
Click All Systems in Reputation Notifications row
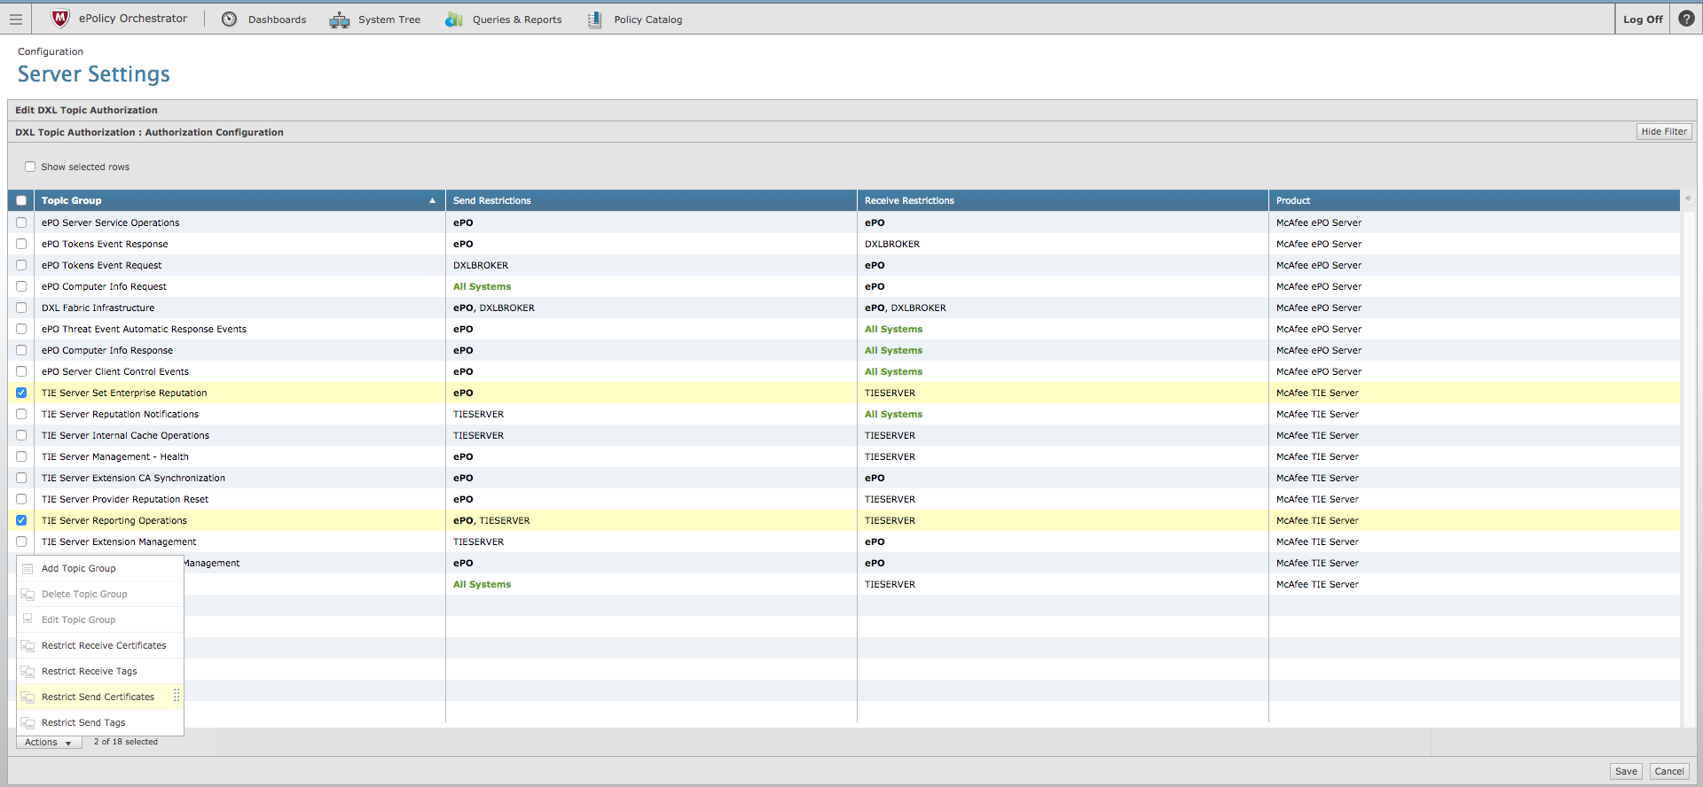pos(893,414)
